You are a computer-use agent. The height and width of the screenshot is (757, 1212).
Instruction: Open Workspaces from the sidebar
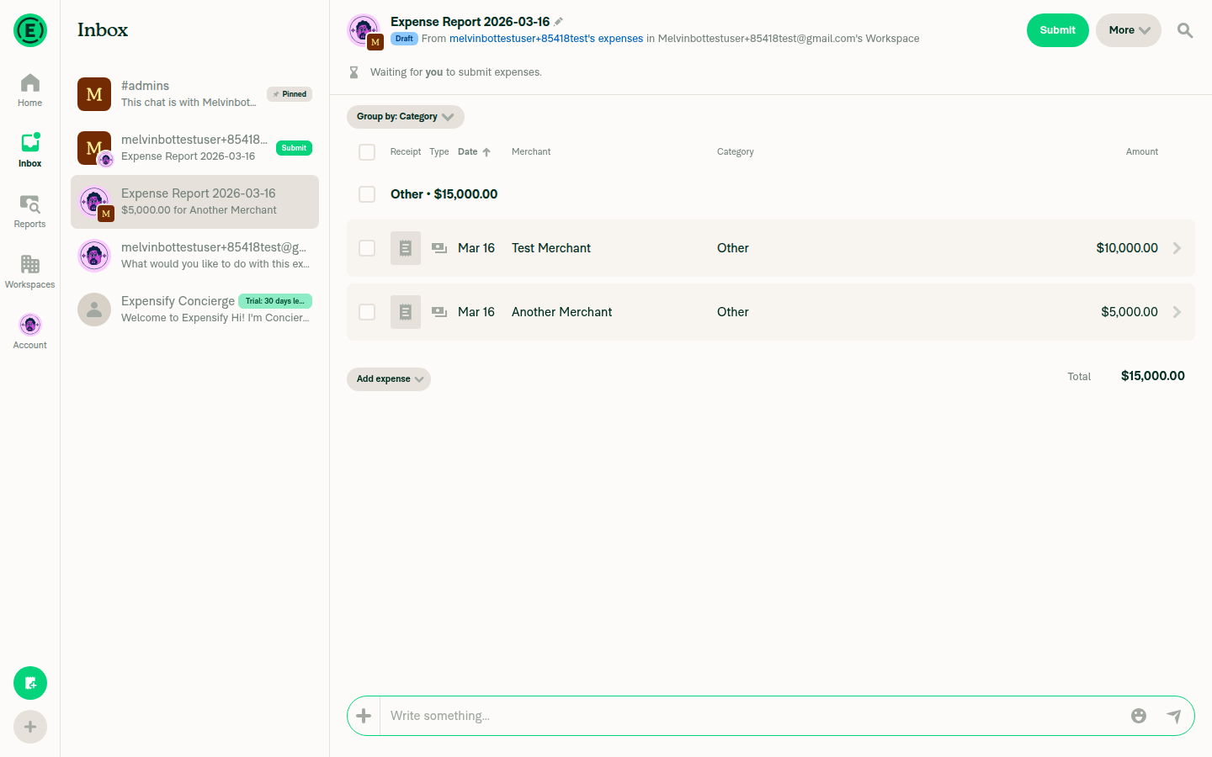pos(29,267)
